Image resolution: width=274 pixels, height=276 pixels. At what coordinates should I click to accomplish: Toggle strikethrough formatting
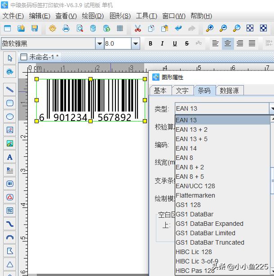coord(187,43)
